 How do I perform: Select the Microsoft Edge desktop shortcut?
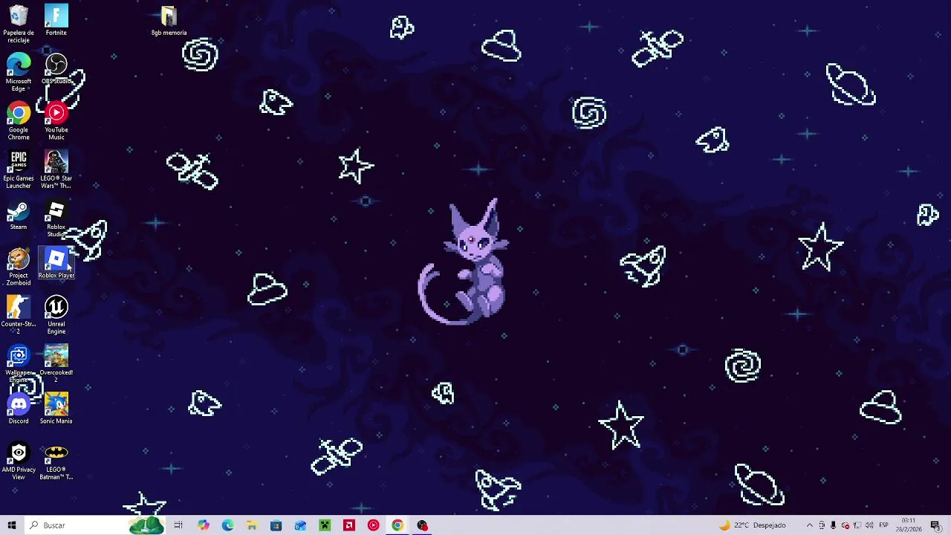coord(19,73)
